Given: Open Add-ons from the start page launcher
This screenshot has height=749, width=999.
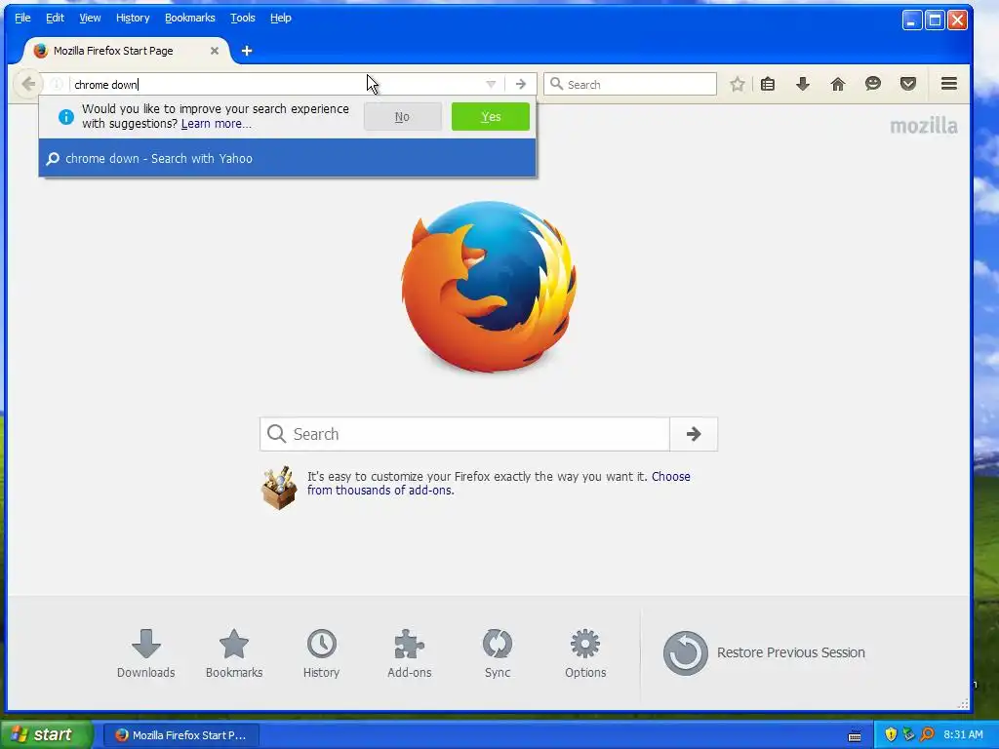Looking at the screenshot, I should coord(409,652).
